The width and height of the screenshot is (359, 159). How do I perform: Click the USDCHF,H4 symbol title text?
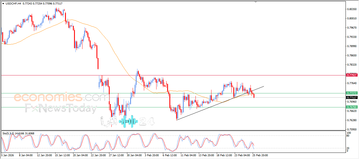pyautogui.click(x=13, y=4)
